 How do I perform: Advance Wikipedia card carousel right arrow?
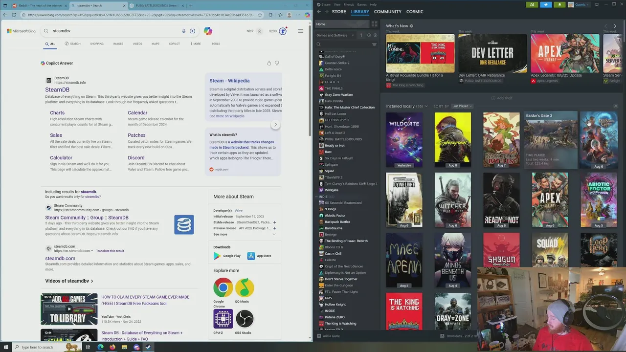(x=275, y=125)
